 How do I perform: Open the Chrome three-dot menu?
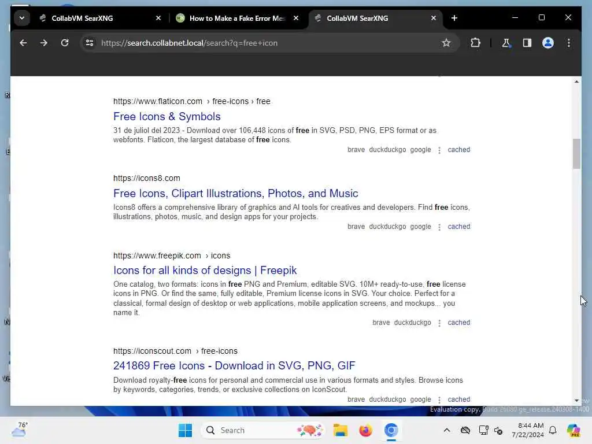coord(569,43)
